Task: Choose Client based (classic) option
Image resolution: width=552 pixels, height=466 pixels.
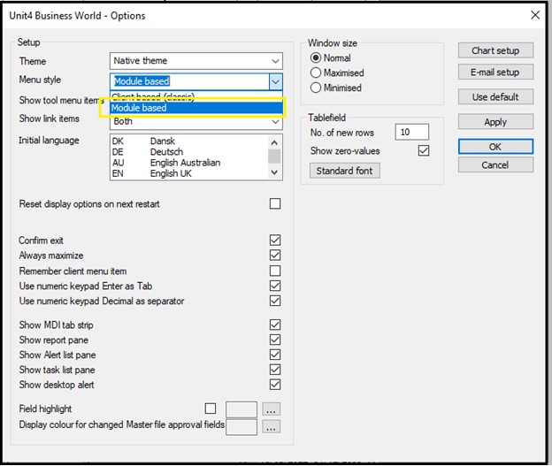Action: (x=196, y=96)
